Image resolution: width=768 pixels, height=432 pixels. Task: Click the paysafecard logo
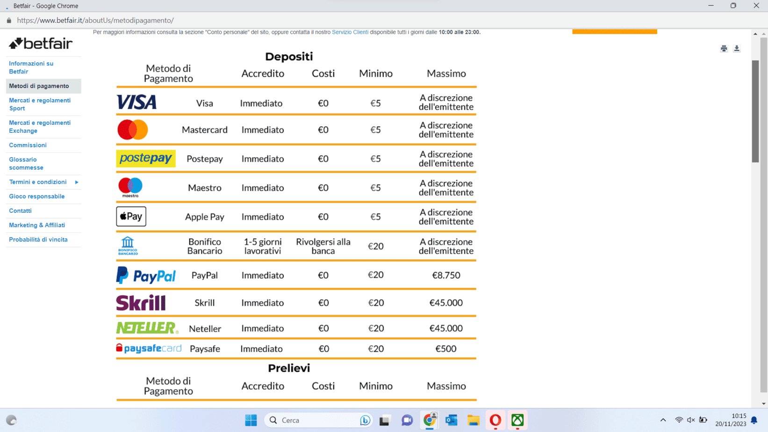click(149, 348)
